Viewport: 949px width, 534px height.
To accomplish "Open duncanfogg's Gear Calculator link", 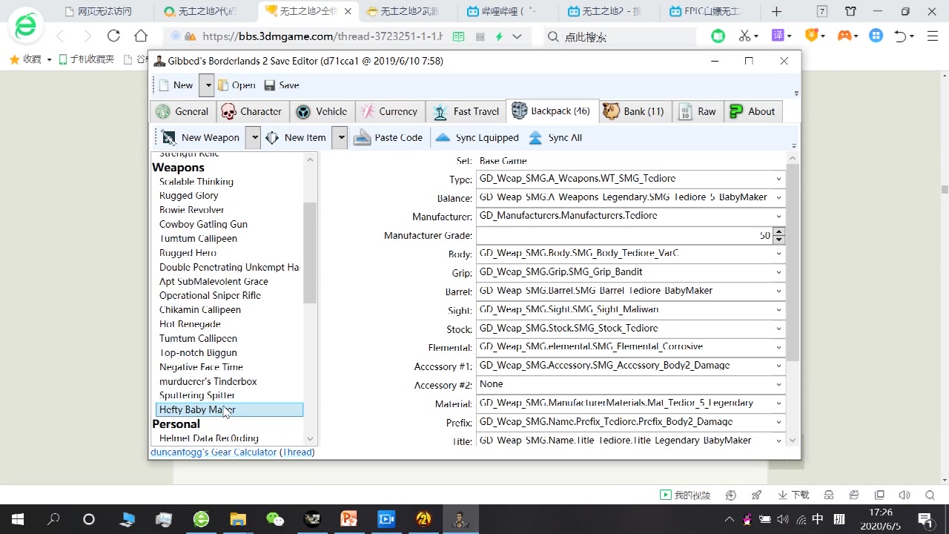I will click(214, 452).
